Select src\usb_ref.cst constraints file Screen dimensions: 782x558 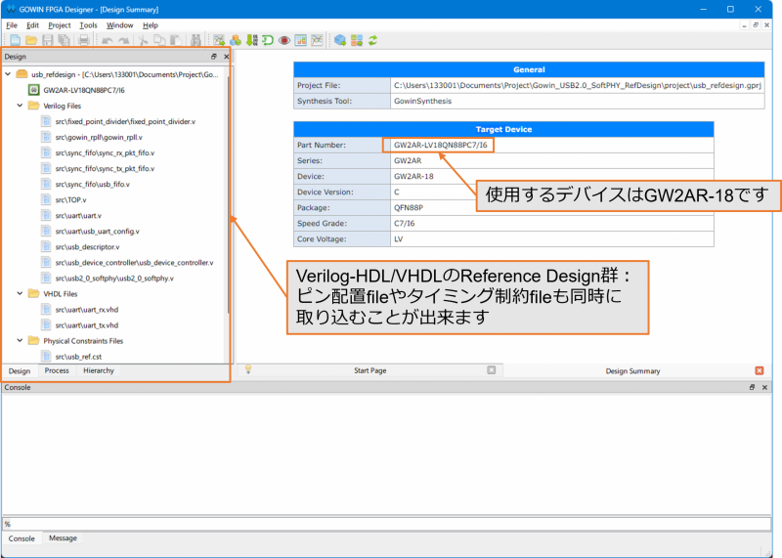[x=78, y=357]
